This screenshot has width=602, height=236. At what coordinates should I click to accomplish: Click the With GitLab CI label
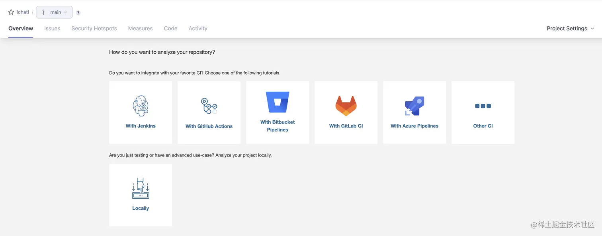click(x=346, y=126)
